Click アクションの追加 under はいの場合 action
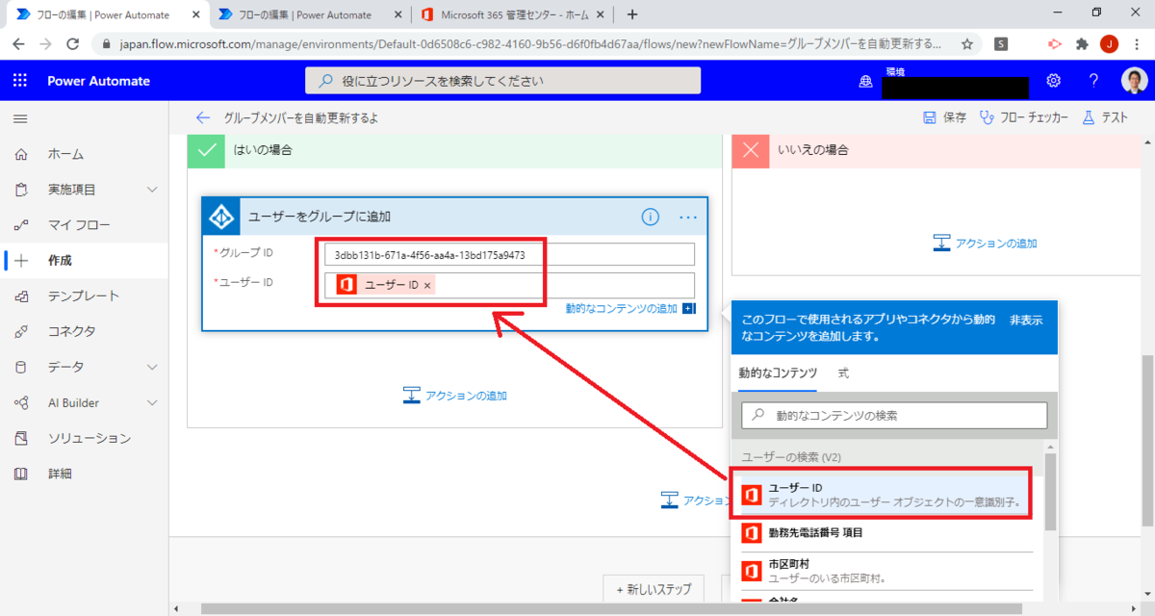This screenshot has width=1155, height=616. point(454,395)
